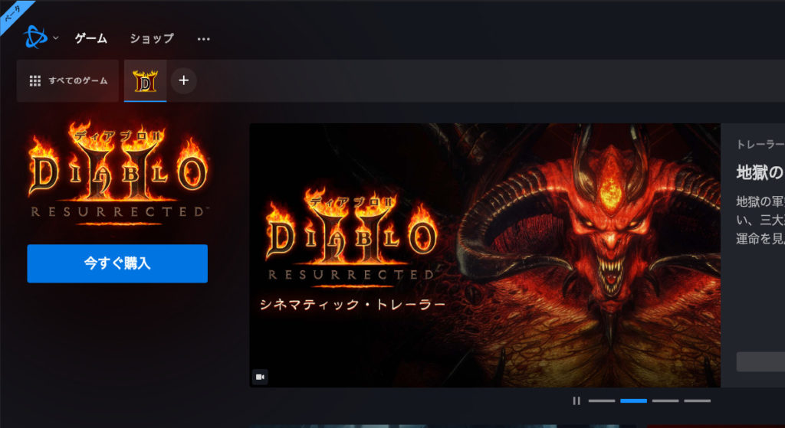Select the Diablo II game tab icon
This screenshot has width=785, height=428.
point(145,80)
